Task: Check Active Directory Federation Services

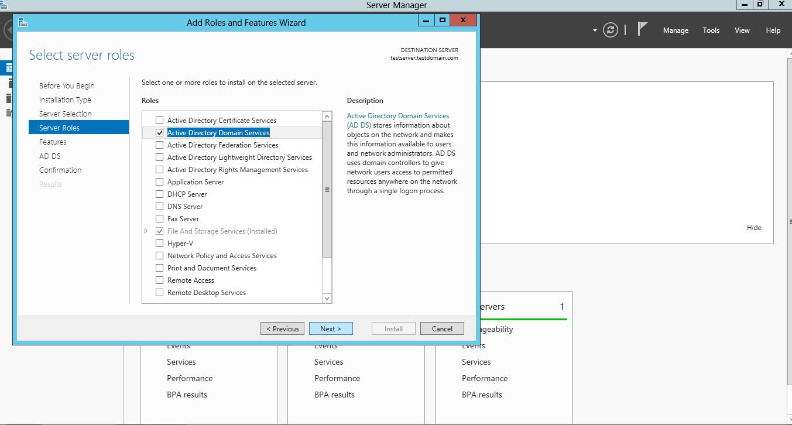Action: click(159, 145)
